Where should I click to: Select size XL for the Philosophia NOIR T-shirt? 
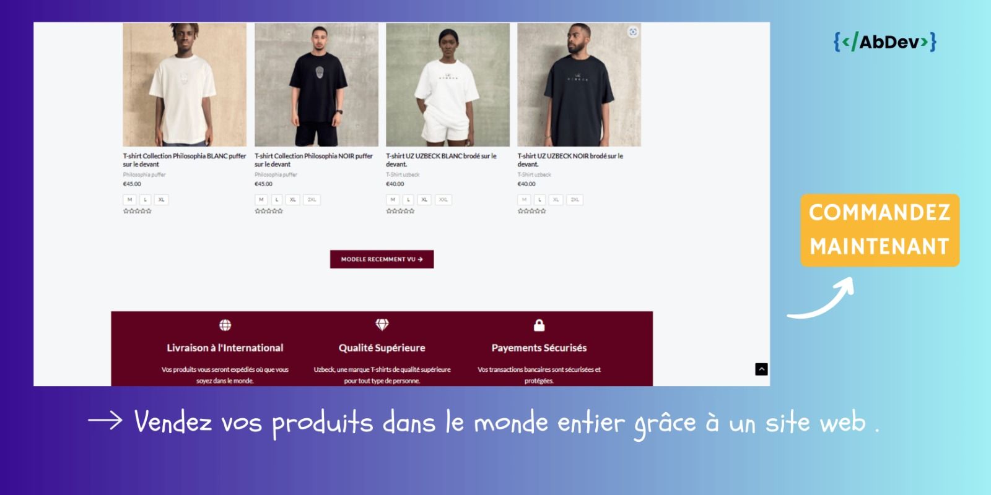(x=293, y=200)
